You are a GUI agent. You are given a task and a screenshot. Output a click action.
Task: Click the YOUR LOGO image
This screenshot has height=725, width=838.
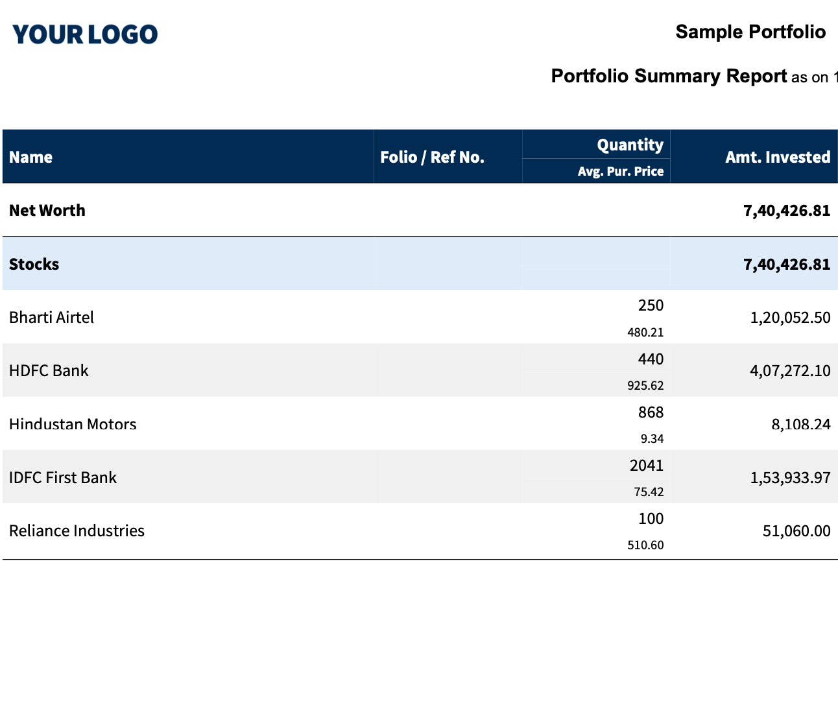coord(85,34)
